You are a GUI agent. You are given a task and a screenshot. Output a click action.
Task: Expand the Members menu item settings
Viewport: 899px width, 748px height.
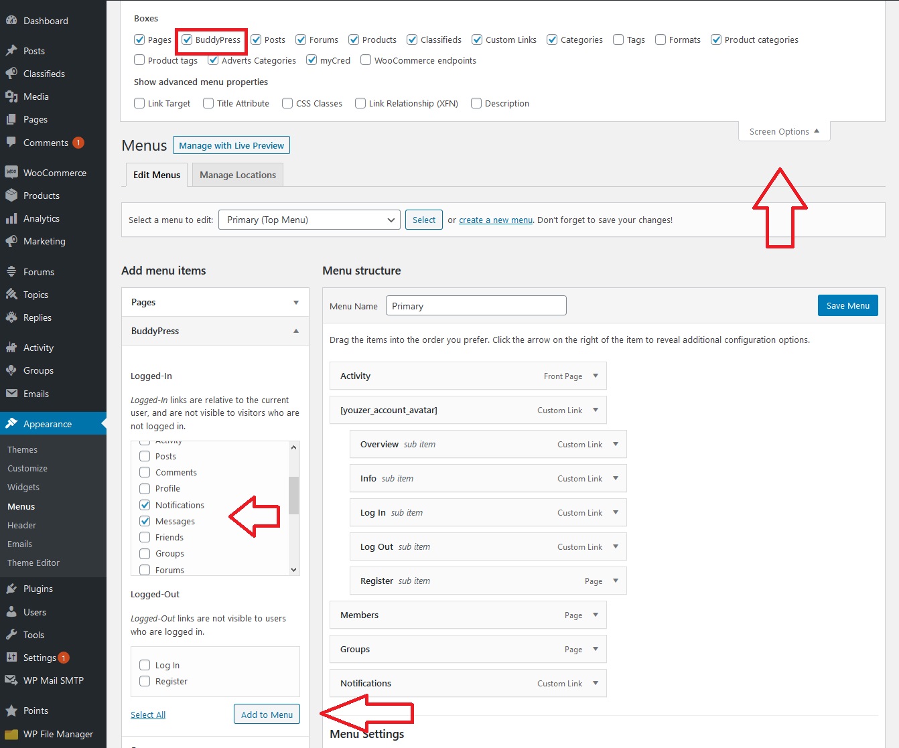tap(596, 615)
